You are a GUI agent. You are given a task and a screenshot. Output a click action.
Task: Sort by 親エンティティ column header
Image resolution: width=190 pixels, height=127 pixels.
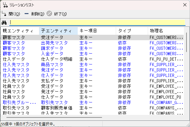(20, 31)
